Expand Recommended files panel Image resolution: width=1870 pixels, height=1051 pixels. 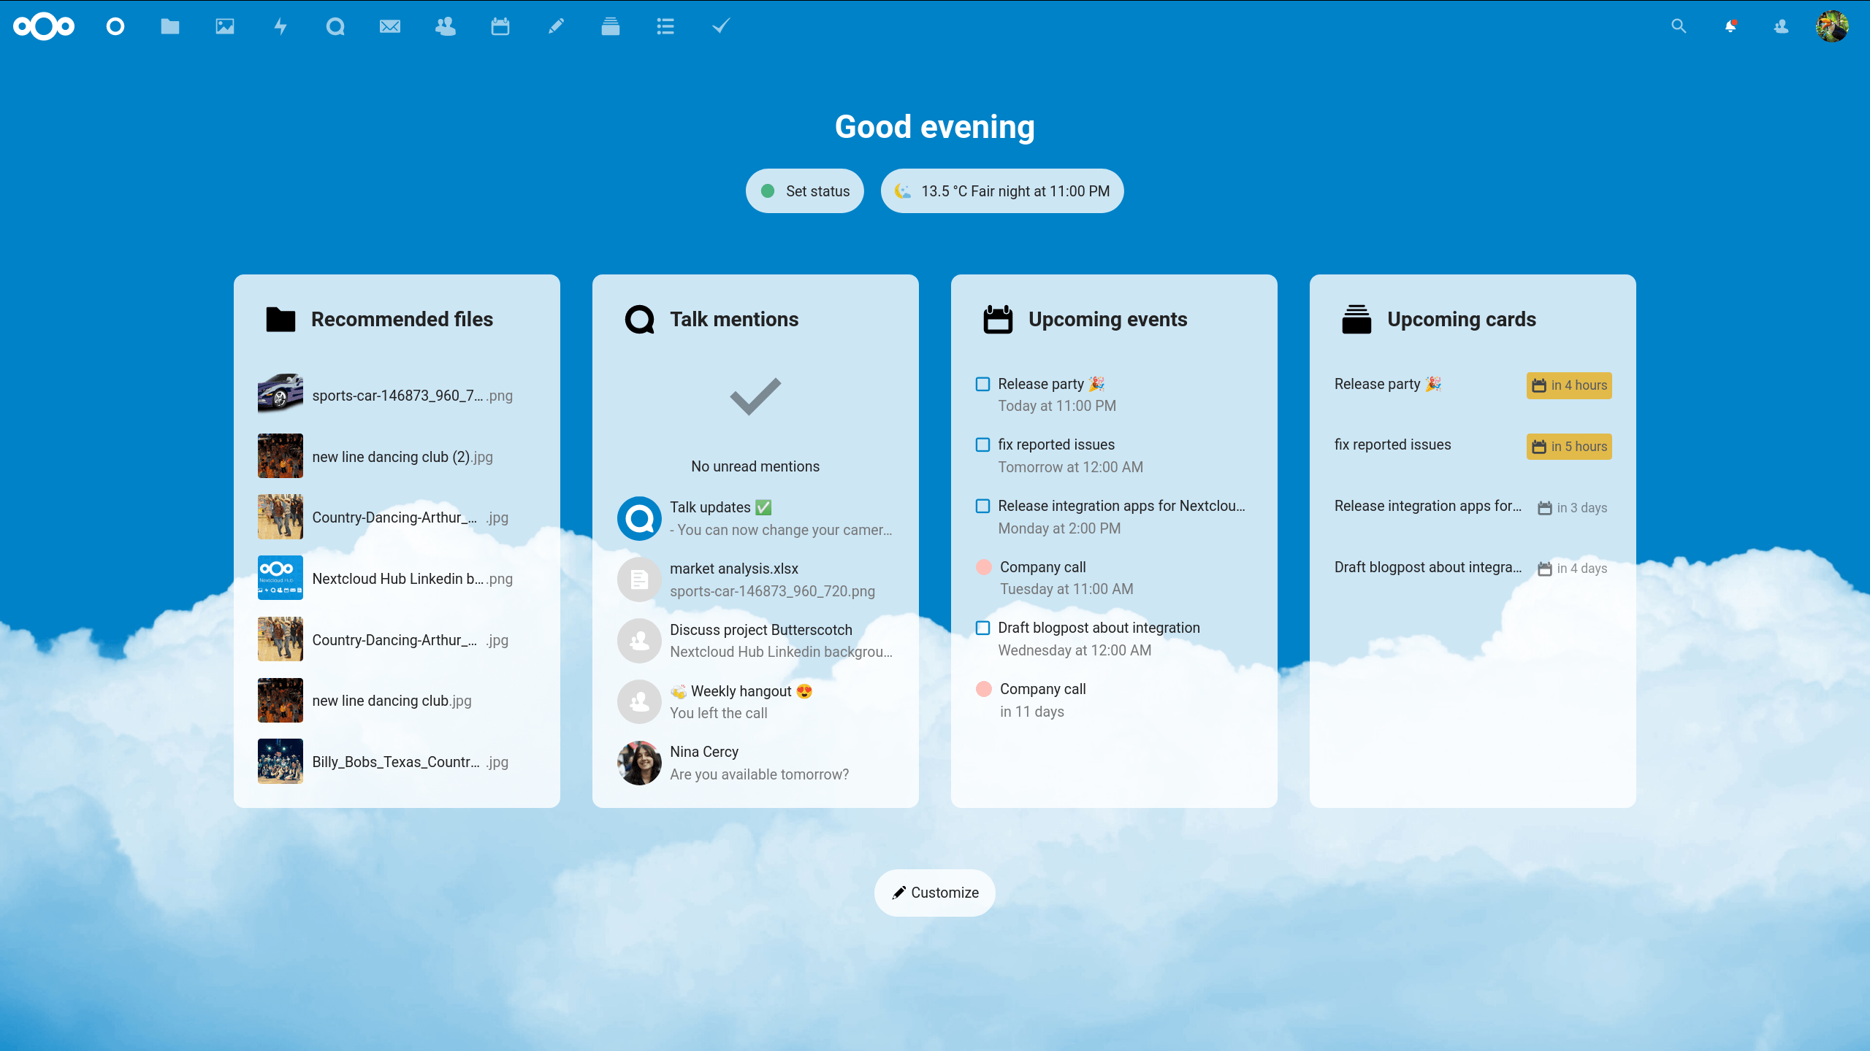402,318
